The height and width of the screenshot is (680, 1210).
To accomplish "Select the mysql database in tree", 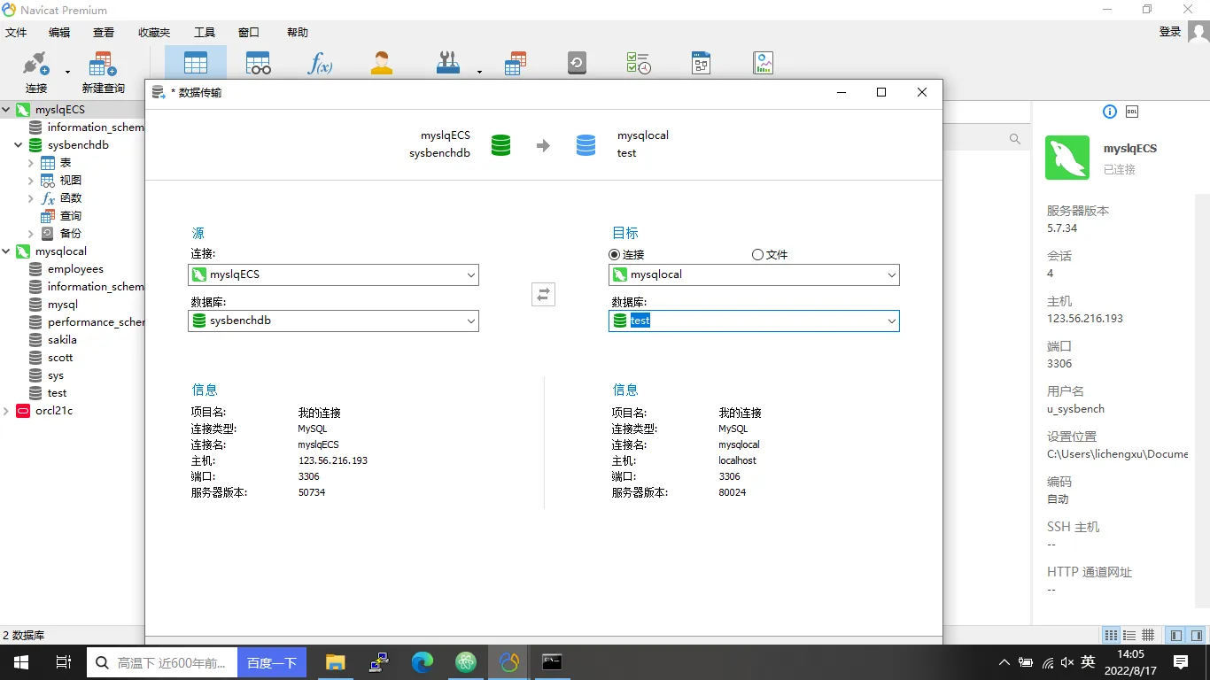I will [63, 305].
